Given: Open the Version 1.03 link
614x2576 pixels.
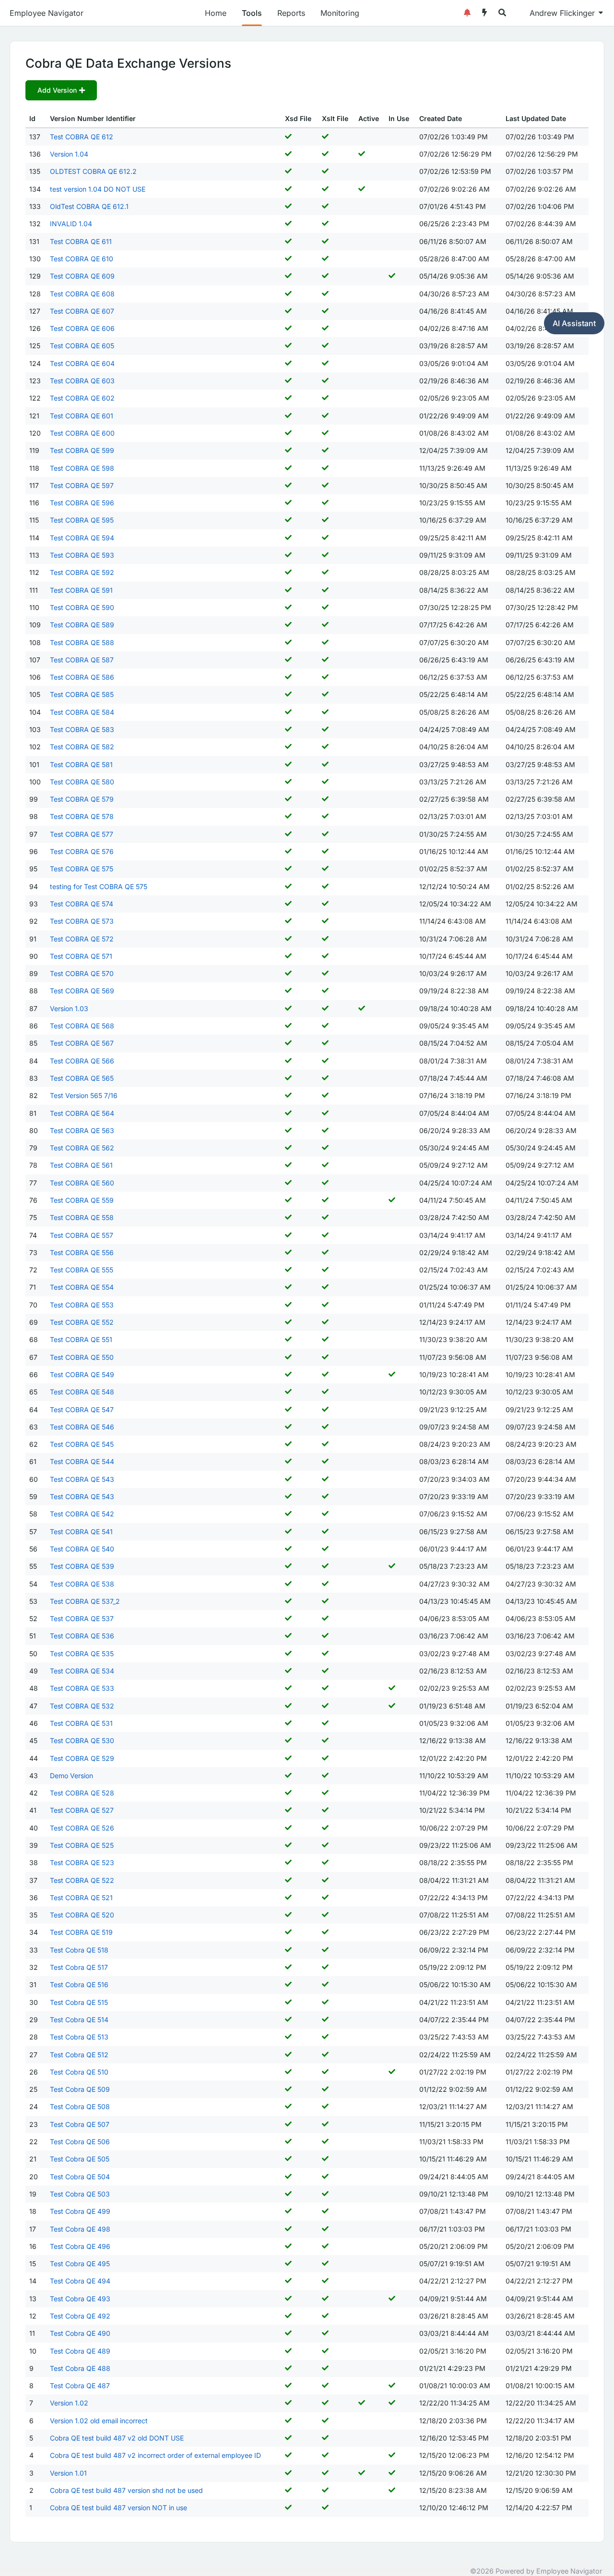Looking at the screenshot, I should tap(69, 1008).
